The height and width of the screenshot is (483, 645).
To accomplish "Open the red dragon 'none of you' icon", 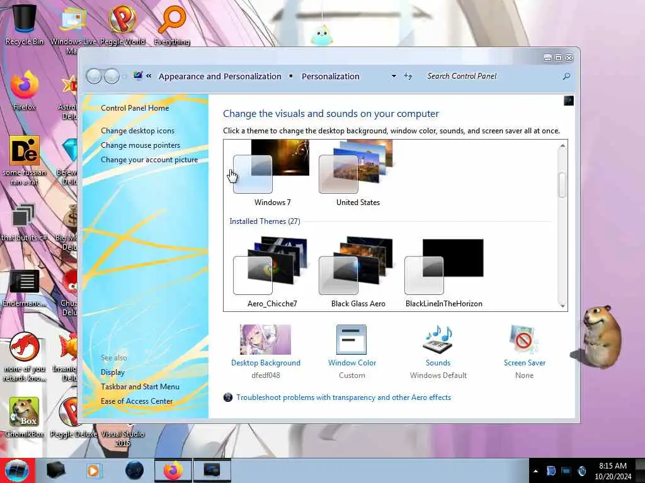I will [x=25, y=357].
